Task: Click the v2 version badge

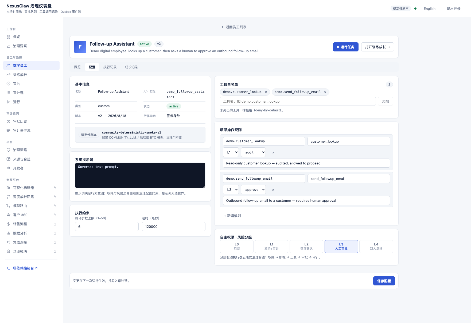Action: [159, 44]
